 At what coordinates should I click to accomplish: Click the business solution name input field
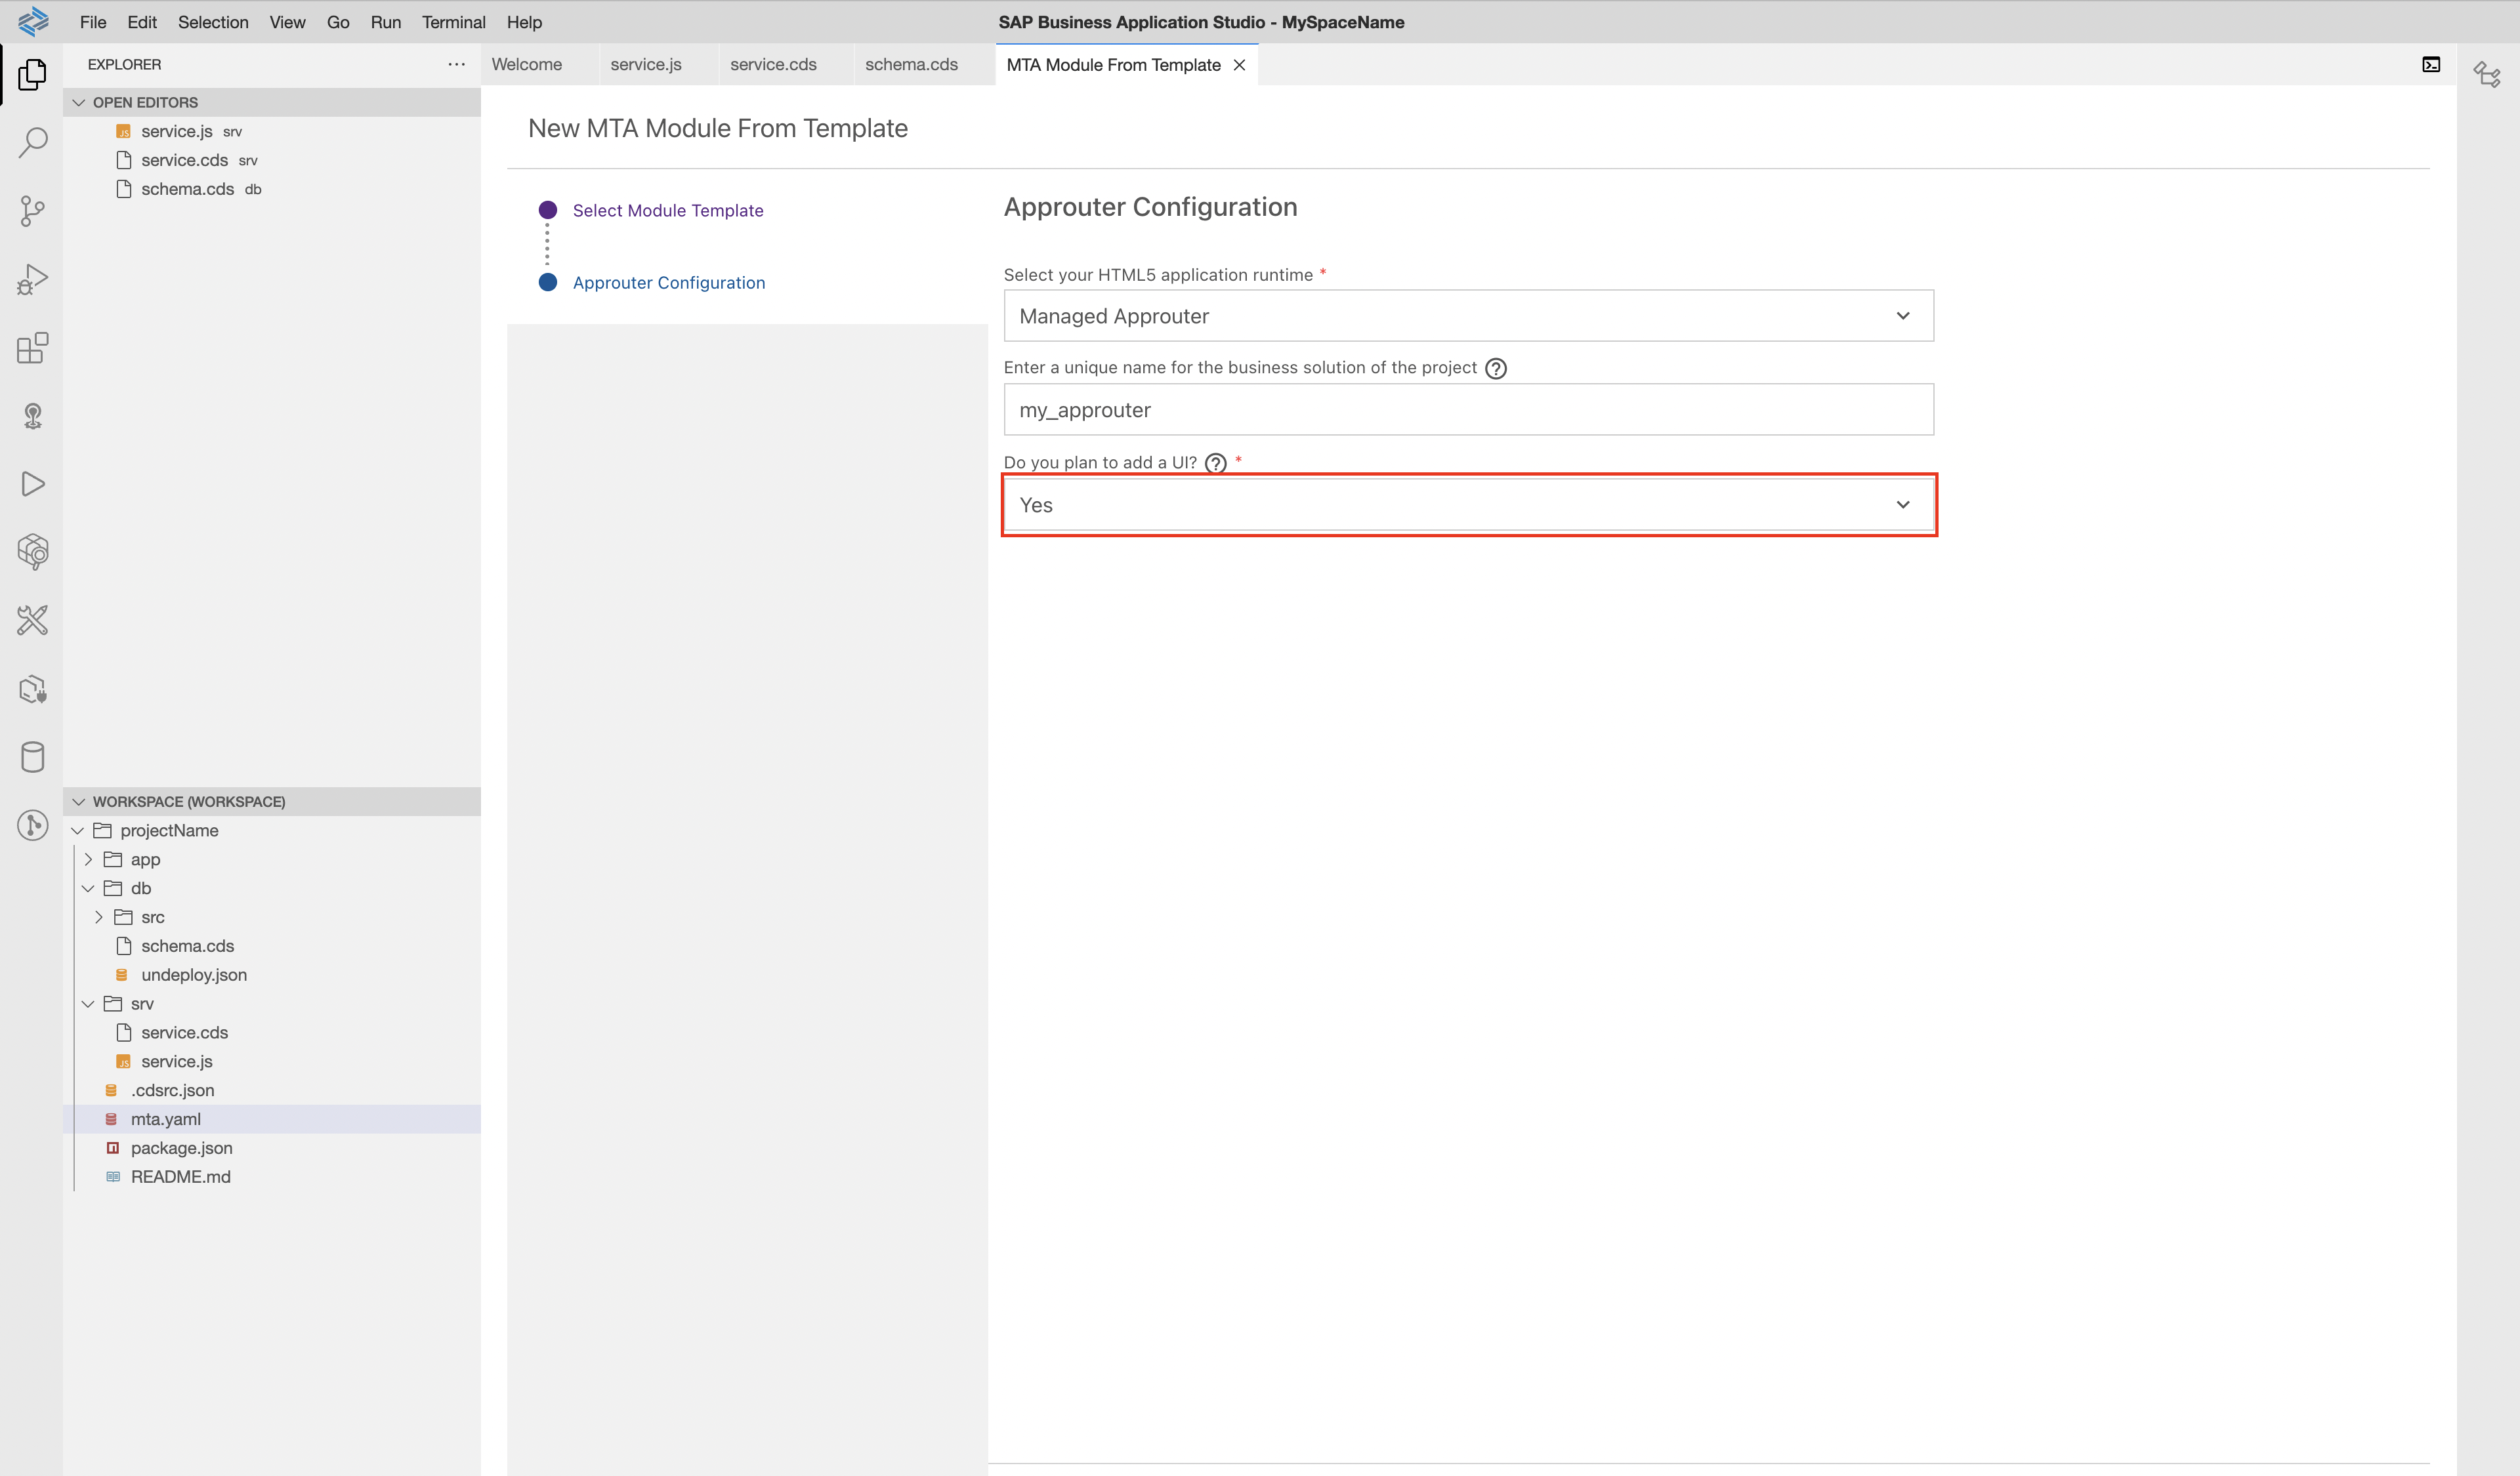coord(1468,410)
